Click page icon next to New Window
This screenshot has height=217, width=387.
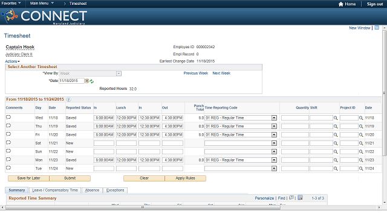[377, 28]
